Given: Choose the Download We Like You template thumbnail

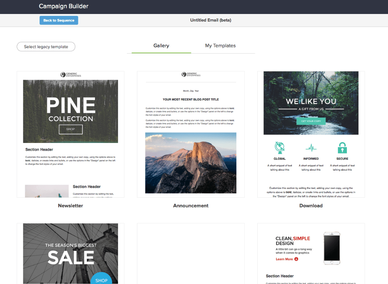Looking at the screenshot, I should pyautogui.click(x=311, y=134).
